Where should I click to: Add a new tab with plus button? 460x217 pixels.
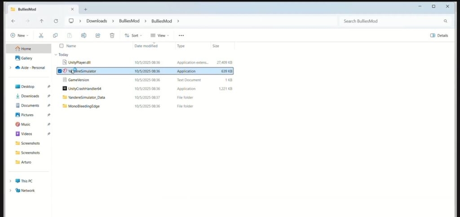pyautogui.click(x=85, y=9)
